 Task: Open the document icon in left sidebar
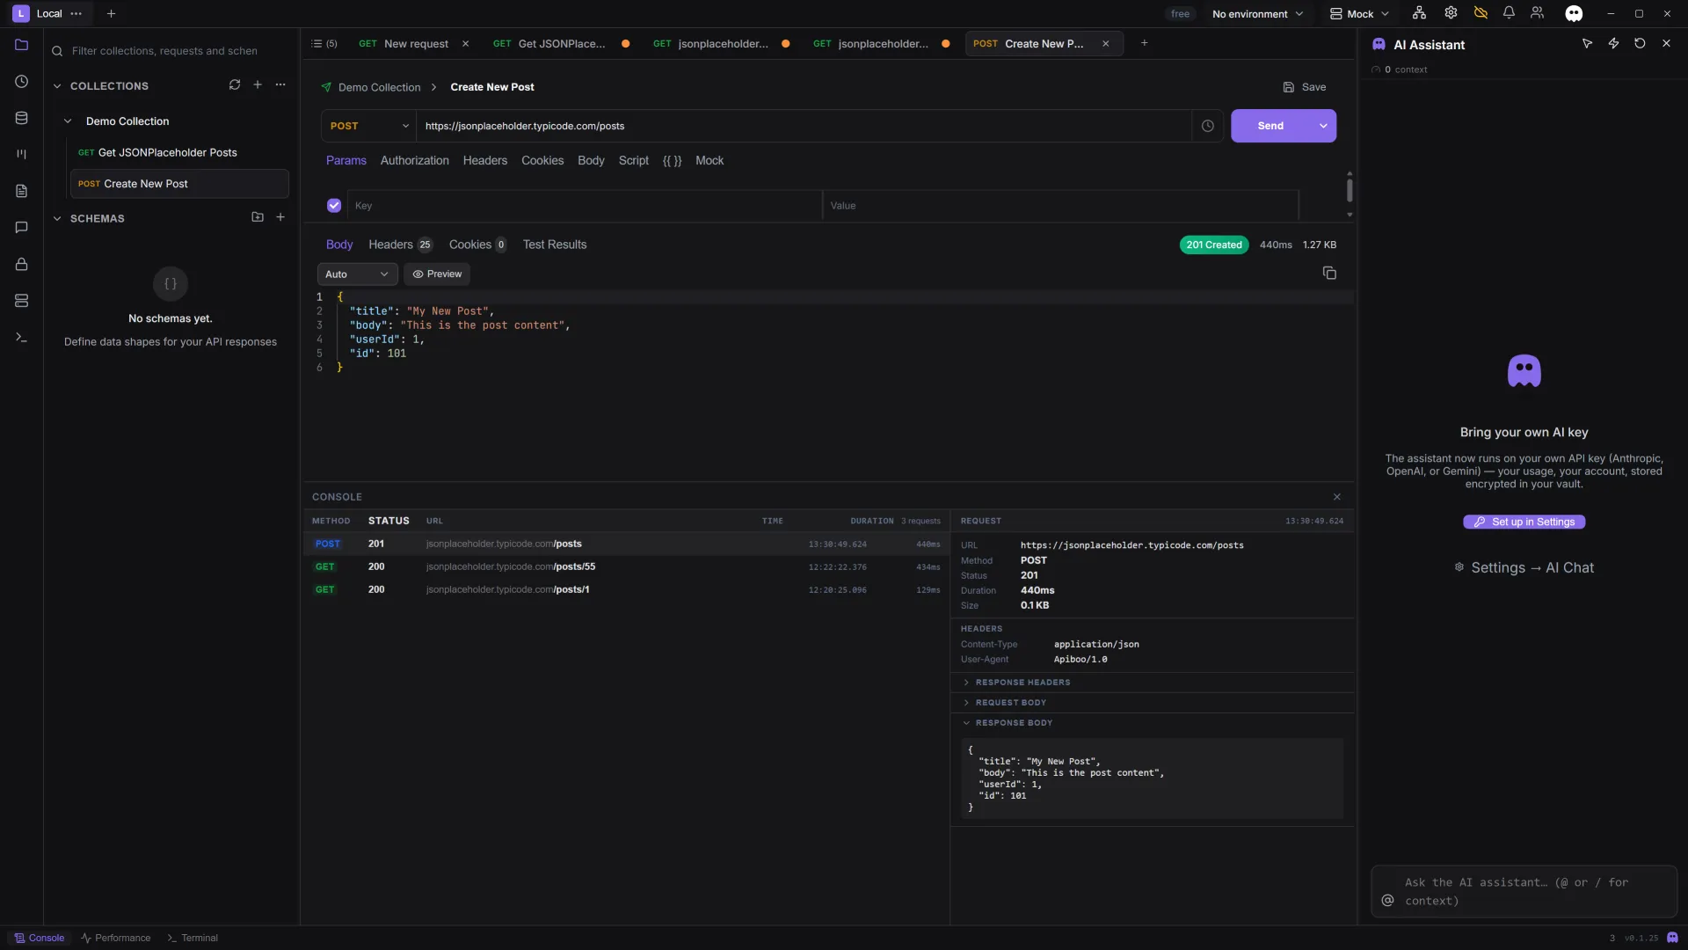[x=22, y=191]
